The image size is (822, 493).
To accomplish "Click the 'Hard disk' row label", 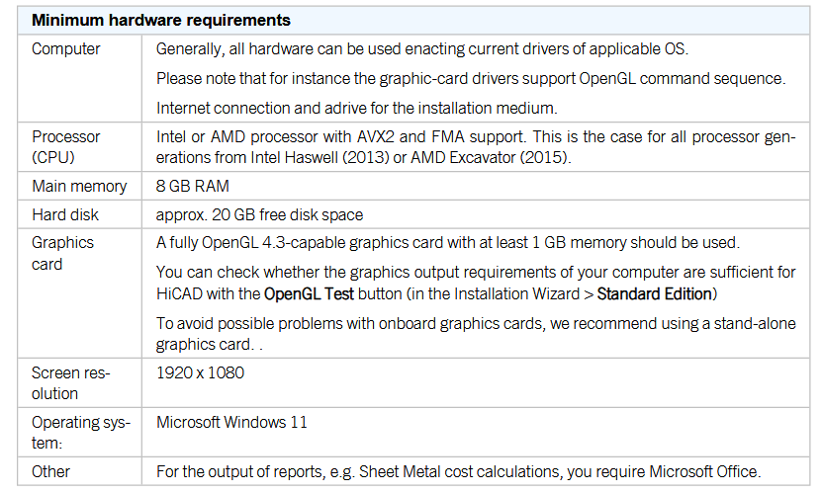I will tap(65, 214).
